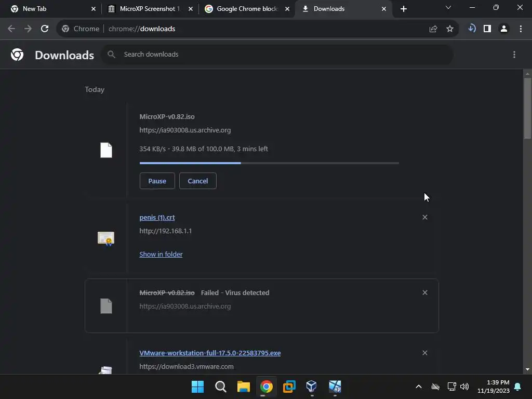Click the Search downloads field
Screen dimensions: 532x399
point(277,54)
